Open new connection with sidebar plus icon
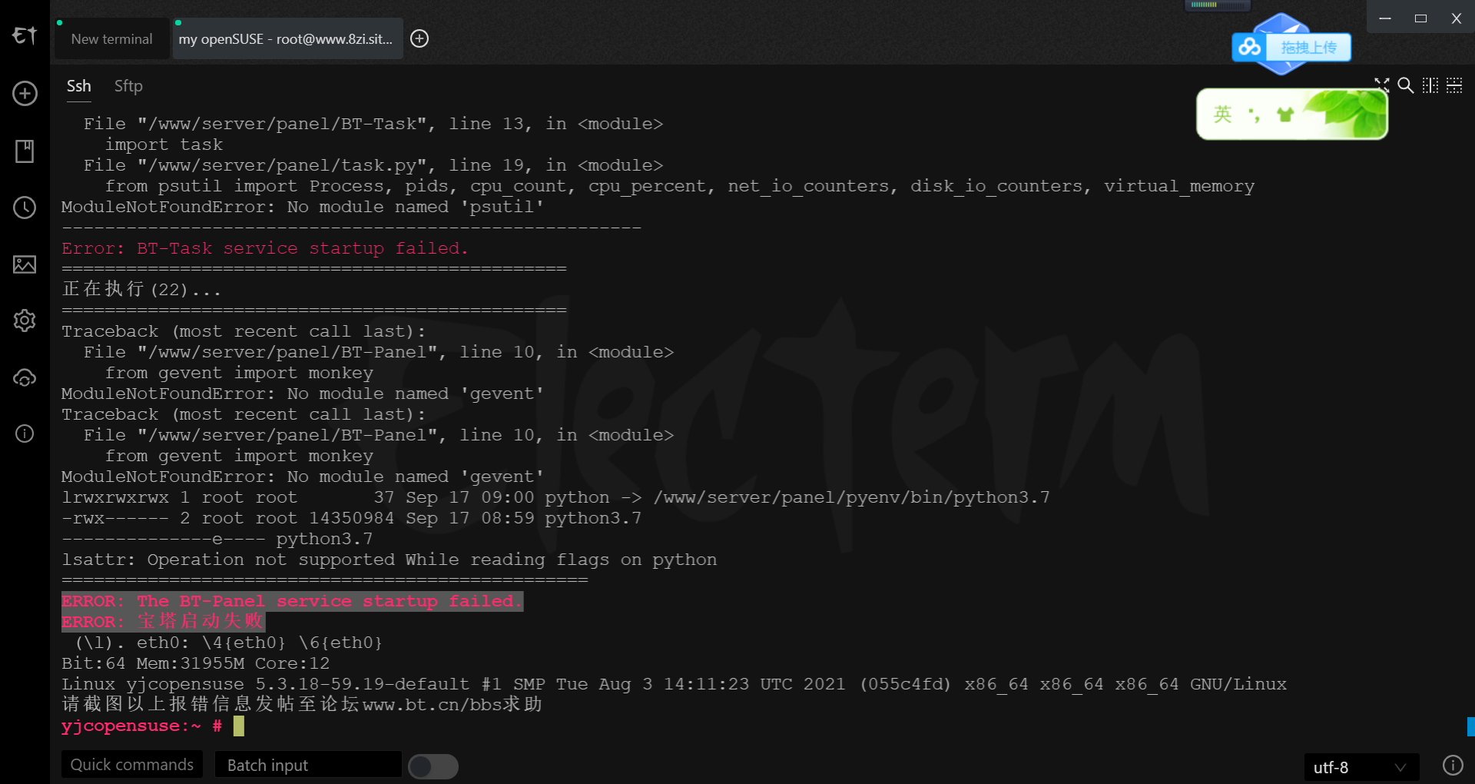 click(x=25, y=94)
